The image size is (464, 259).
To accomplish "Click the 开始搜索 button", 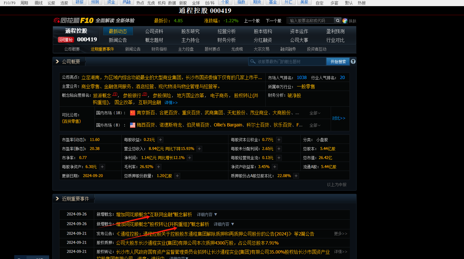I will (338, 61).
